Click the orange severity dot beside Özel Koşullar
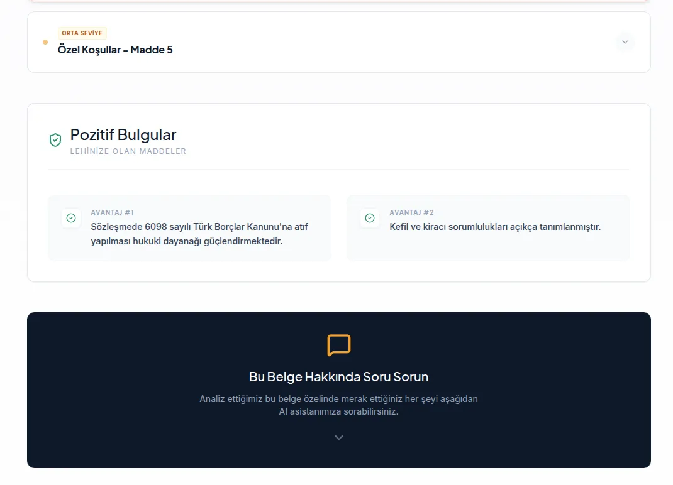The height and width of the screenshot is (485, 673). pos(45,42)
